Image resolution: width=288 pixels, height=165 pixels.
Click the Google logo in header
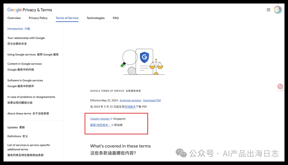(x=14, y=10)
